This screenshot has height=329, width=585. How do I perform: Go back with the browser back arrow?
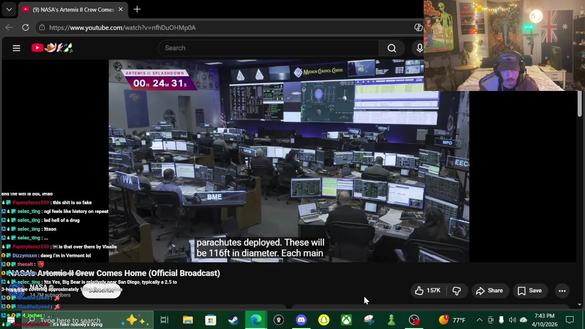pyautogui.click(x=9, y=27)
